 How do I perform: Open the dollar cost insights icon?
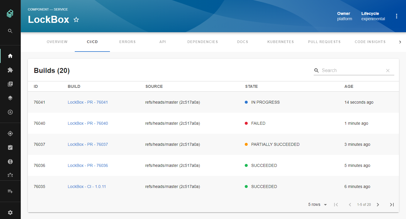click(10, 162)
